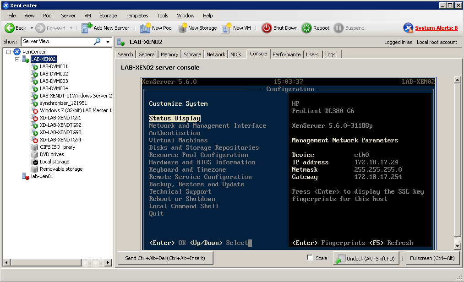Open the Tools menu
464x282 pixels.
pyautogui.click(x=163, y=15)
